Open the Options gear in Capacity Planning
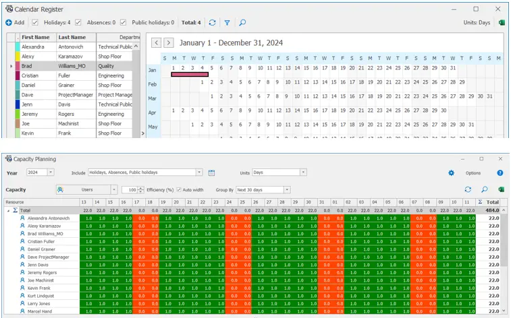This screenshot has height=318, width=511. [x=452, y=173]
